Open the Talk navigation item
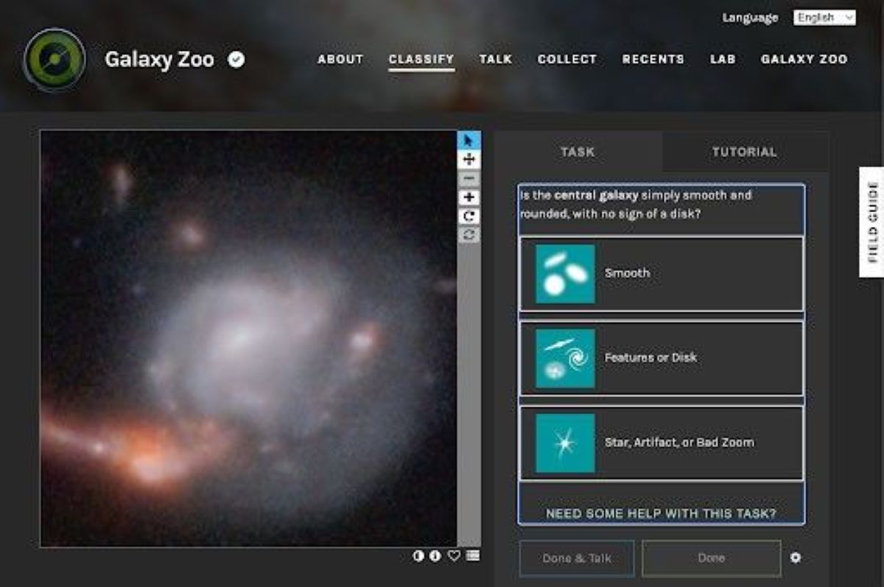This screenshot has width=884, height=587. 495,59
